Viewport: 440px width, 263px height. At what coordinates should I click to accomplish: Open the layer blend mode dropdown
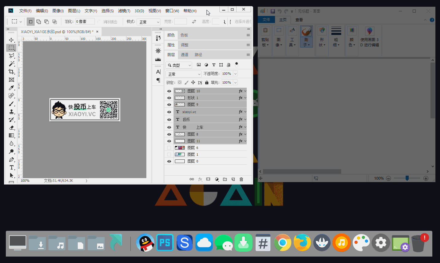[183, 74]
